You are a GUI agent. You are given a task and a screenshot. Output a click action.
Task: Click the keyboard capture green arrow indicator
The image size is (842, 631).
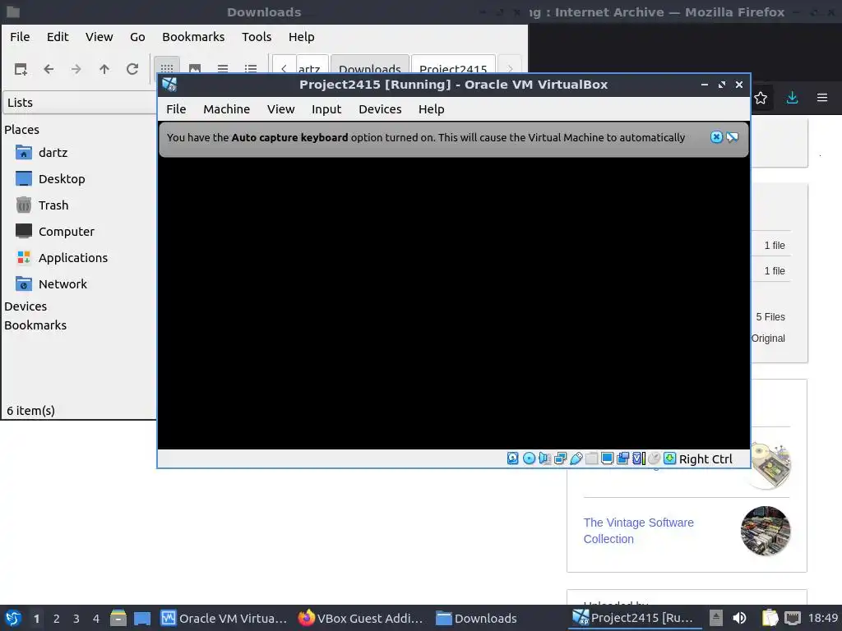[x=669, y=458]
